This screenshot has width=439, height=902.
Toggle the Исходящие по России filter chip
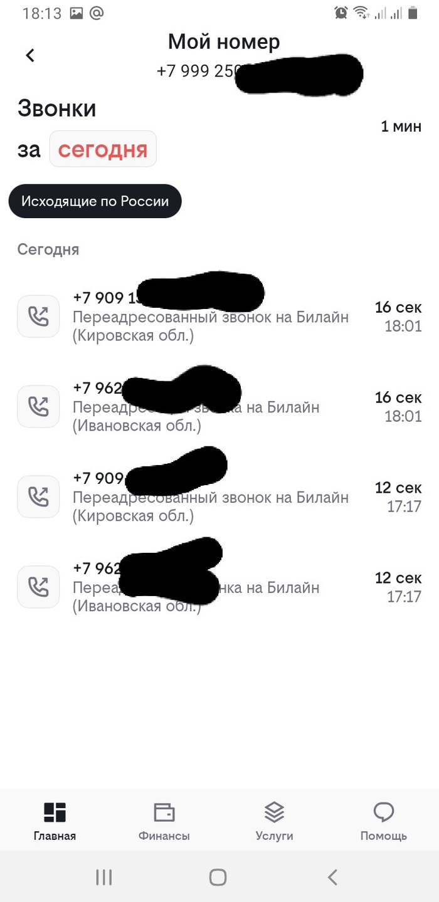(95, 201)
